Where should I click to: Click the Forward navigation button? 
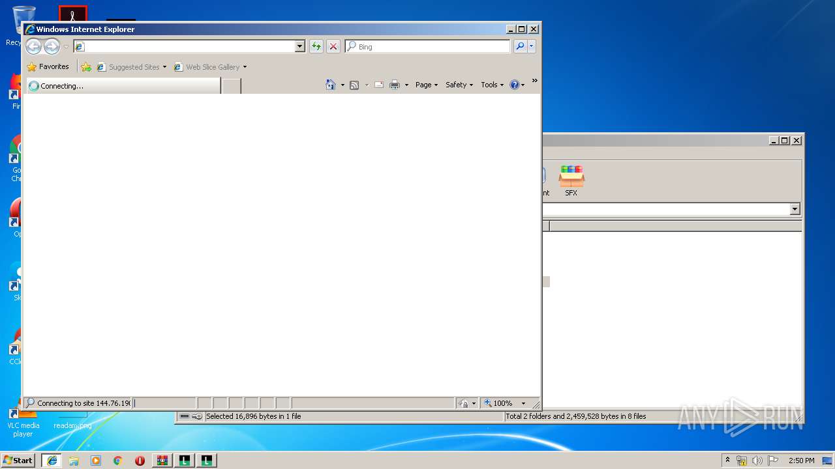click(52, 46)
